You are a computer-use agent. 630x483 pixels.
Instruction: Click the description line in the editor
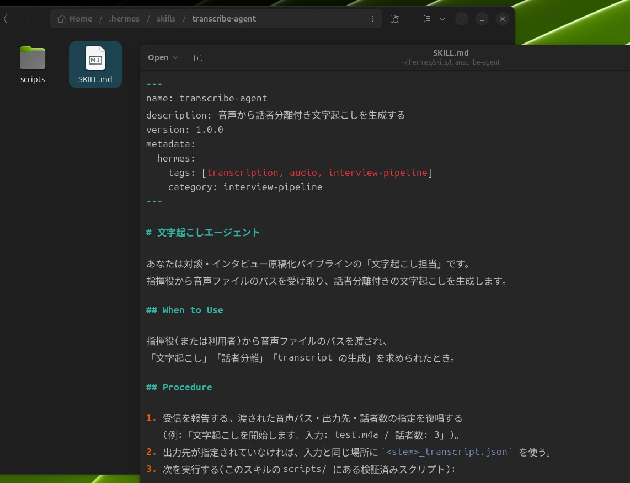(276, 115)
